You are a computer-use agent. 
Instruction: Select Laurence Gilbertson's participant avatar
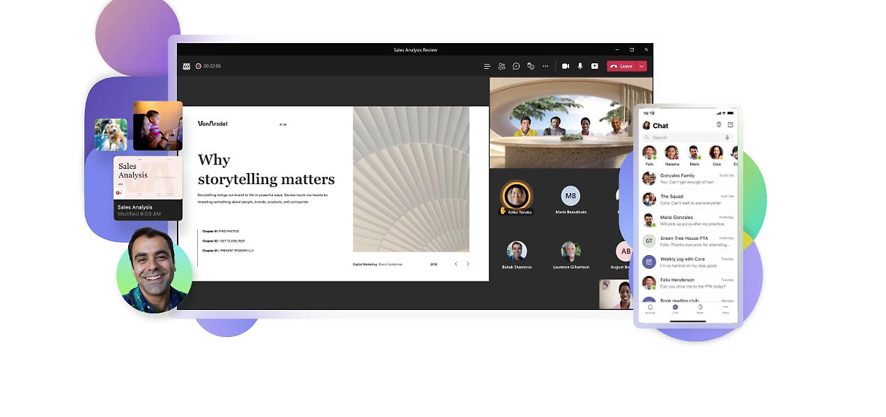point(570,251)
